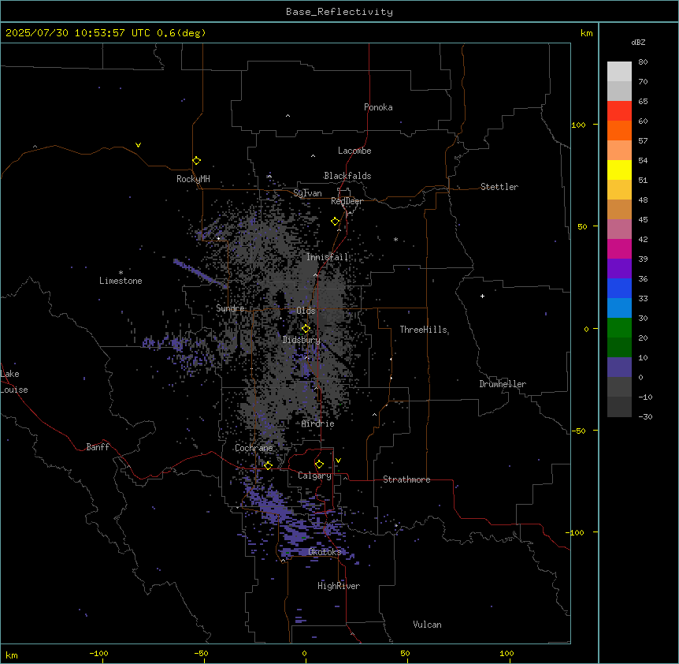This screenshot has height=664, width=679.
Task: Pick the light gray 70-80 dBZ swatch
Action: [x=619, y=72]
